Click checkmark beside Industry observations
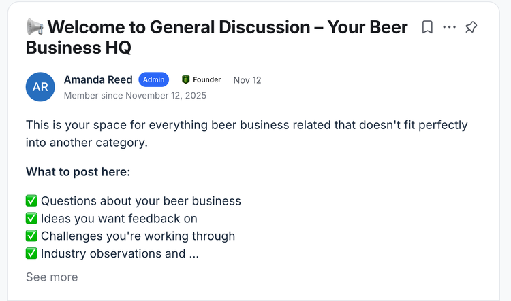The height and width of the screenshot is (301, 511). 31,253
